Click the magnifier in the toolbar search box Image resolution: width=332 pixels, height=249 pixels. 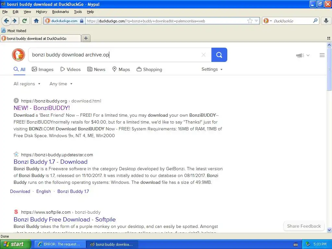(x=315, y=20)
